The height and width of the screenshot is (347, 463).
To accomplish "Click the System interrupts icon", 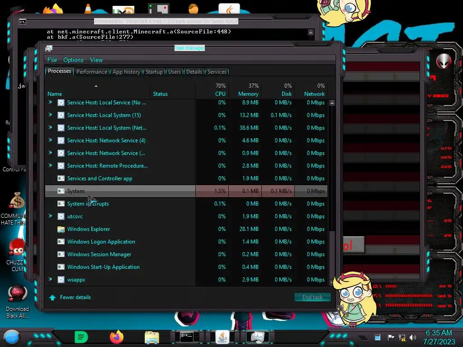I will [61, 204].
